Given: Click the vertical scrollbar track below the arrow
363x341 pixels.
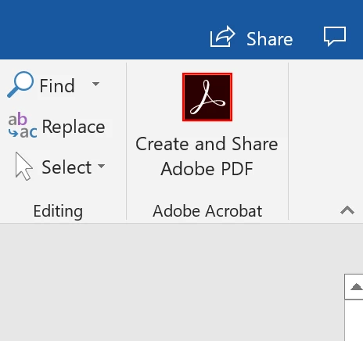Looking at the screenshot, I should point(354,320).
